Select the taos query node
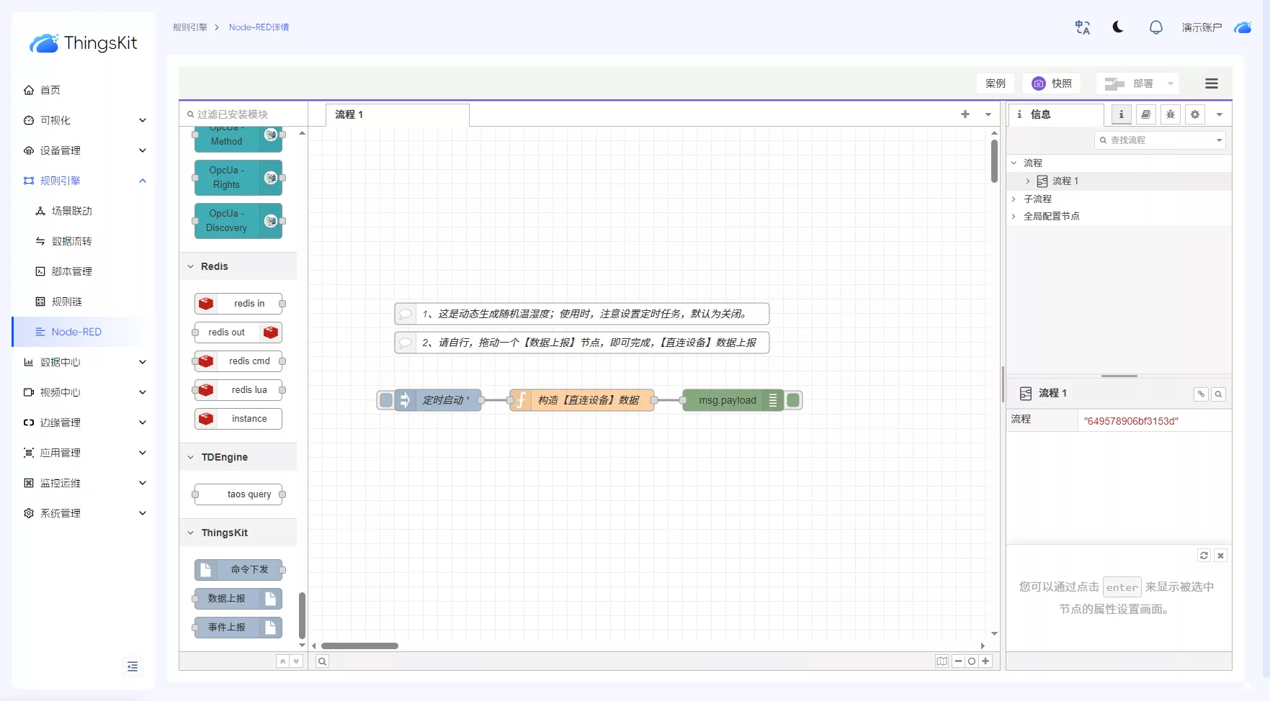This screenshot has height=701, width=1270. click(x=238, y=494)
